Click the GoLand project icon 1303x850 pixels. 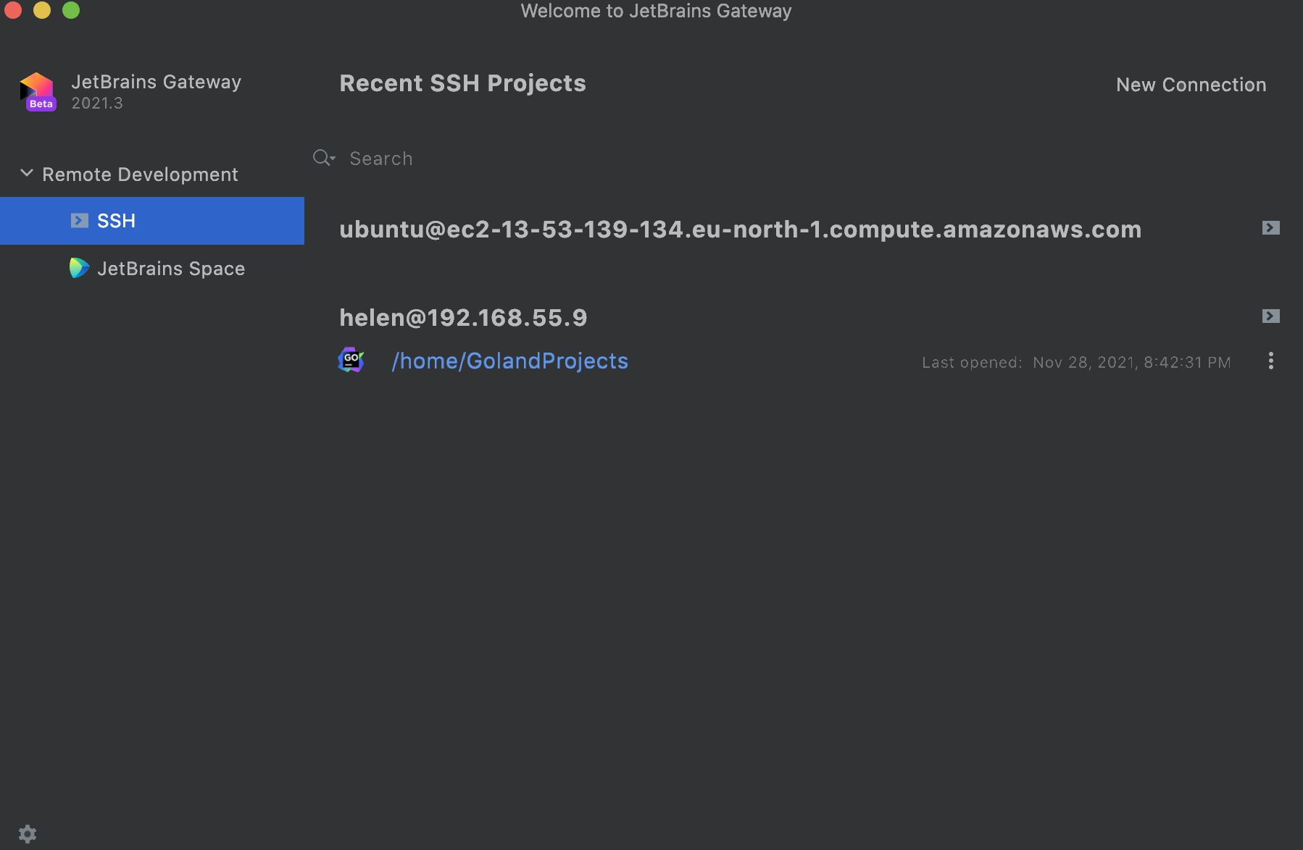click(x=351, y=360)
